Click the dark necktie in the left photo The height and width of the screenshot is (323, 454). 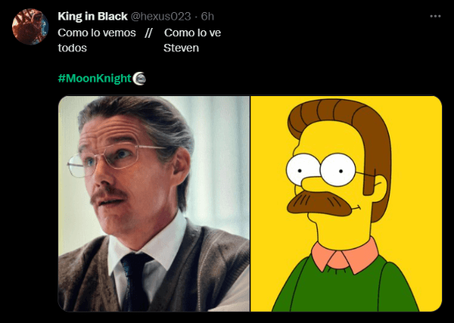tap(135, 281)
